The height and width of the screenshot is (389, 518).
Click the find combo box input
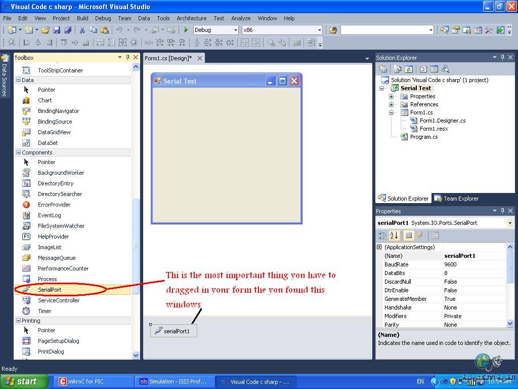tap(384, 30)
